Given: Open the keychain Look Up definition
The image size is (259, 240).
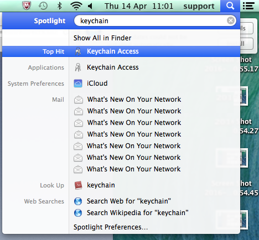Looking at the screenshot, I should click(101, 185).
